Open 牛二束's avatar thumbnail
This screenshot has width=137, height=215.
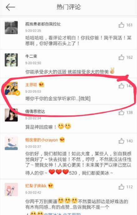[x=11, y=60]
